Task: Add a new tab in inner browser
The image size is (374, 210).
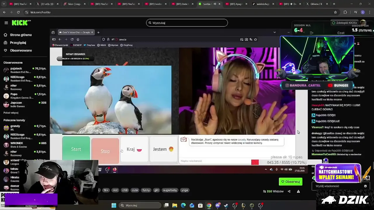Action: point(98,32)
